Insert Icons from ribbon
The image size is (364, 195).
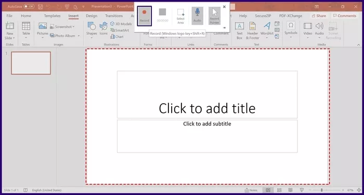[103, 29]
